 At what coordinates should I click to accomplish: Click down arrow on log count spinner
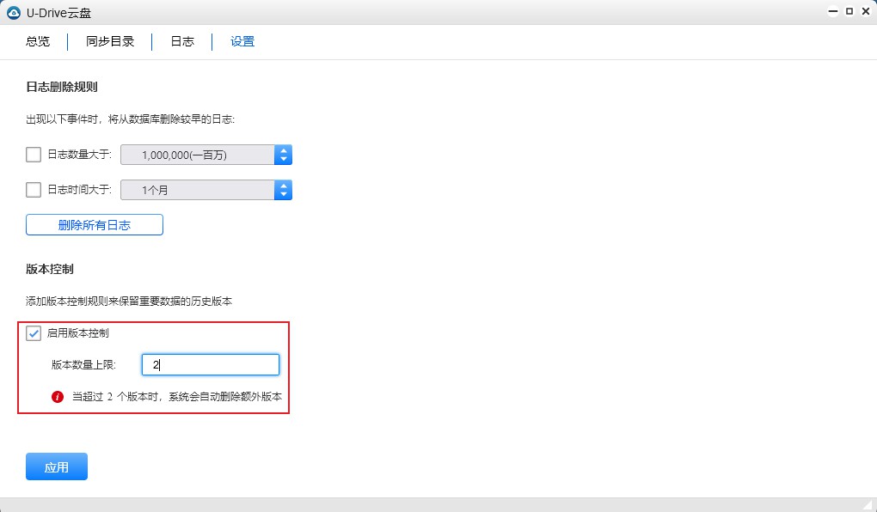[284, 158]
